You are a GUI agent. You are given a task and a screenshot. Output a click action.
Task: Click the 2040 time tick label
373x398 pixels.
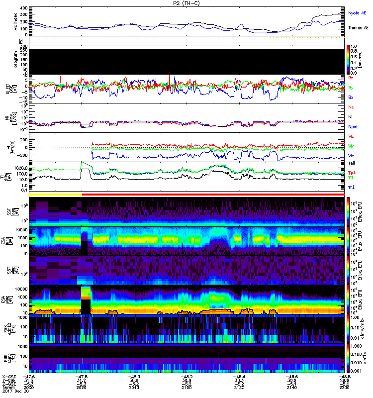[134, 388]
